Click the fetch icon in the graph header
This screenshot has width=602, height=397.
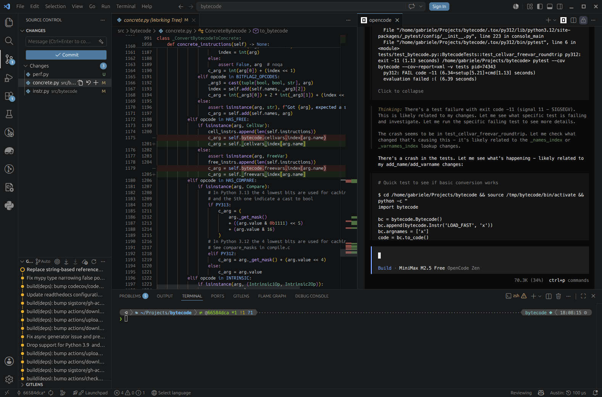[66, 262]
